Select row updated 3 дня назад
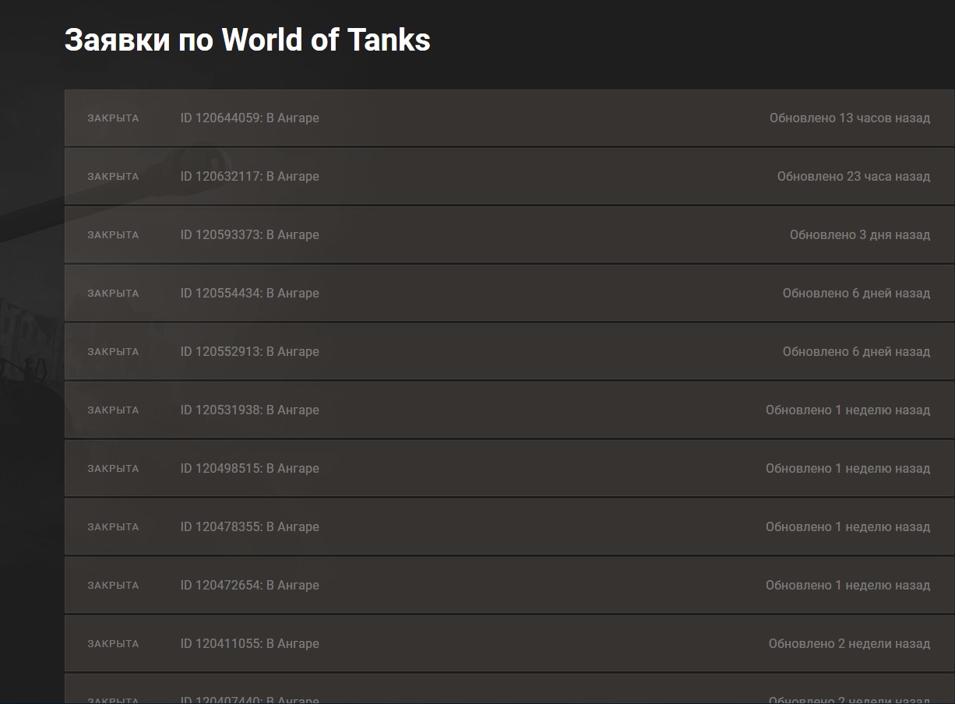 coord(509,234)
